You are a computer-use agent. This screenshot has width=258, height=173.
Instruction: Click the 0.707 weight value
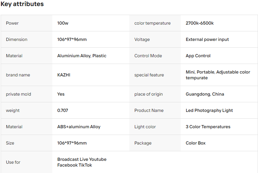[63, 110]
